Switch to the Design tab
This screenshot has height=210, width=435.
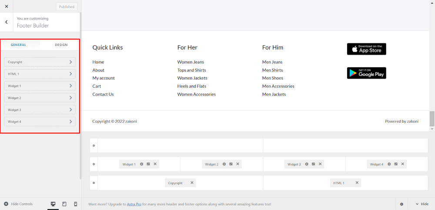(61, 45)
